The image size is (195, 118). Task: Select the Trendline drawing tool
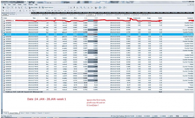click(17, 11)
